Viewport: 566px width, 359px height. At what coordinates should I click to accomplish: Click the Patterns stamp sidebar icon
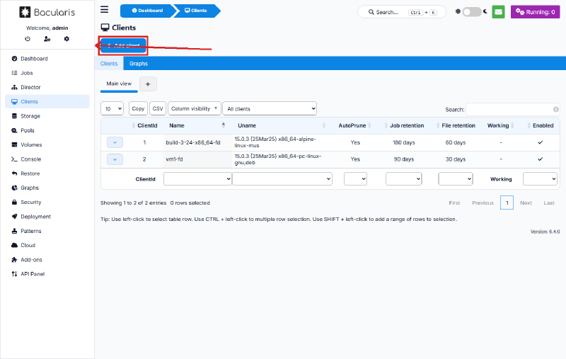pos(14,231)
